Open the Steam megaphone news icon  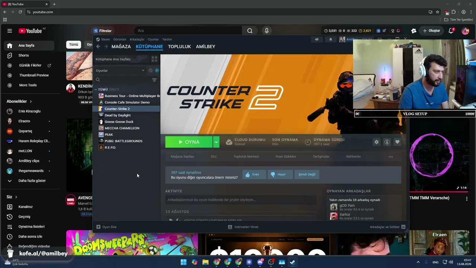[317, 39]
